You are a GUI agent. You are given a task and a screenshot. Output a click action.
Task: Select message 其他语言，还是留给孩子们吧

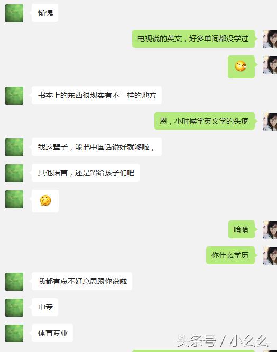[86, 173]
